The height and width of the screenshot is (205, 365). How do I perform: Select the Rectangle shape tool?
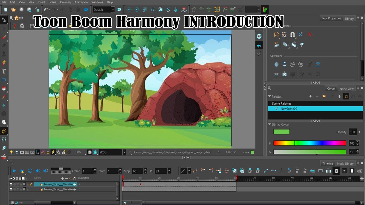point(4,79)
